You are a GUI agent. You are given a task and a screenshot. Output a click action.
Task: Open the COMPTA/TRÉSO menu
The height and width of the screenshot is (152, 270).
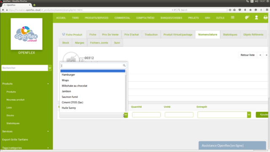point(145,18)
